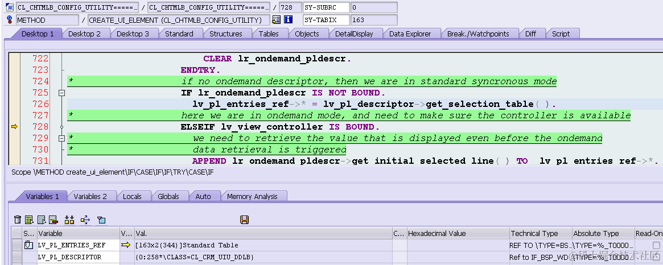The height and width of the screenshot is (265, 663).
Task: Select the Auto tab
Action: pos(203,196)
